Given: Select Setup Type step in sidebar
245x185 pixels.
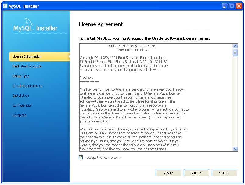Looking at the screenshot, I should pyautogui.click(x=21, y=76).
